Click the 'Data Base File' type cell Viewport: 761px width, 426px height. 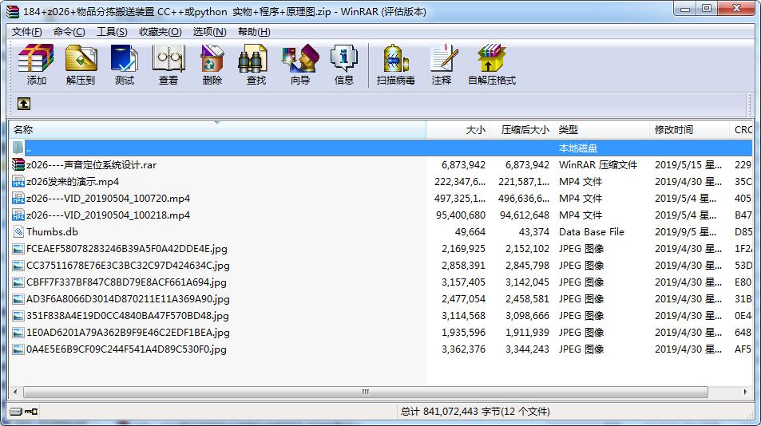pyautogui.click(x=591, y=231)
